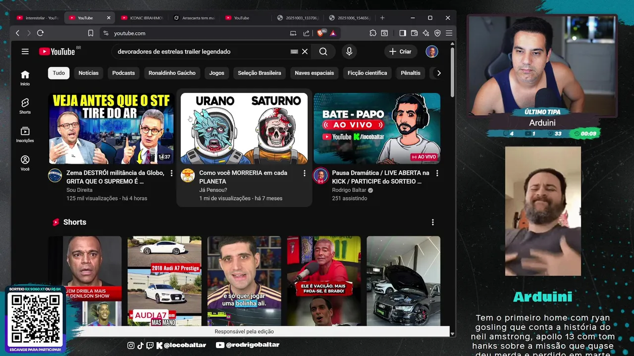Go back in browser history
This screenshot has width=634, height=356.
click(18, 33)
